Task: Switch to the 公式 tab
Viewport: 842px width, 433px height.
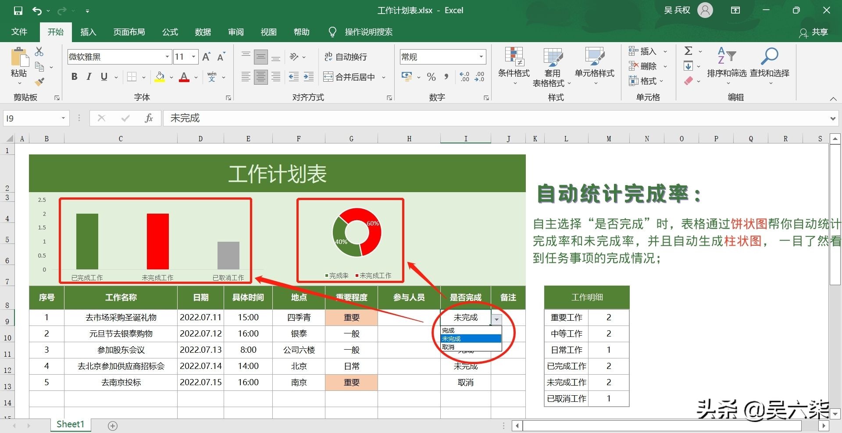Action: [x=170, y=32]
